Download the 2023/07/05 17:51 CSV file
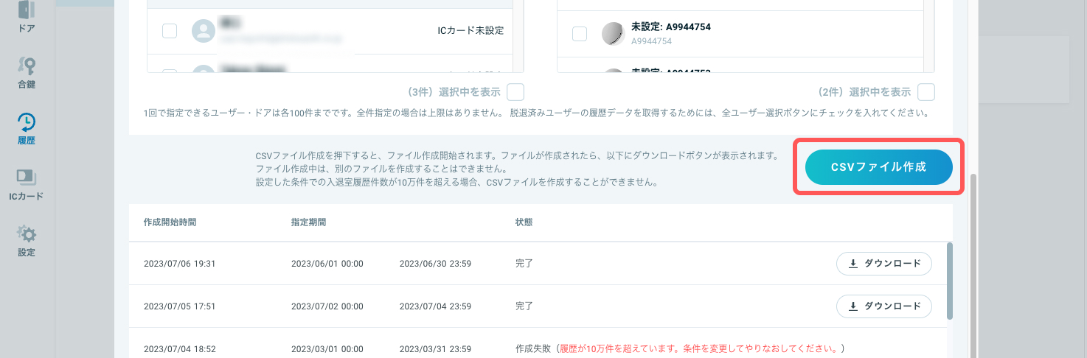The image size is (1087, 358). pyautogui.click(x=884, y=306)
